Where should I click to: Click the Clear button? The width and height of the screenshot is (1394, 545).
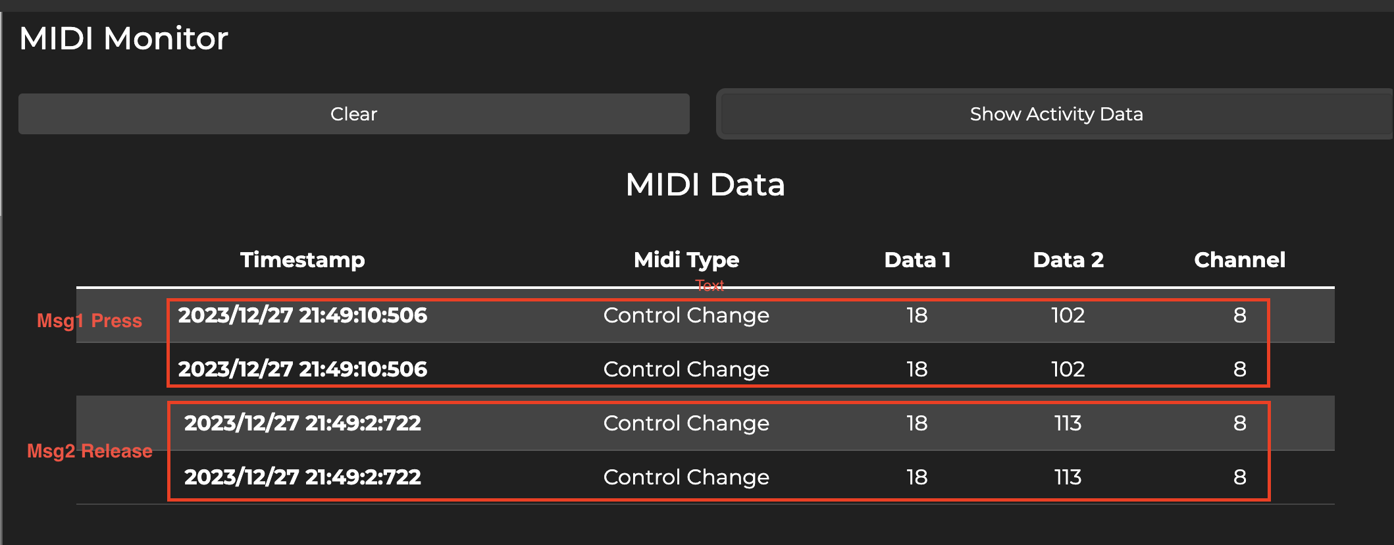pyautogui.click(x=353, y=114)
